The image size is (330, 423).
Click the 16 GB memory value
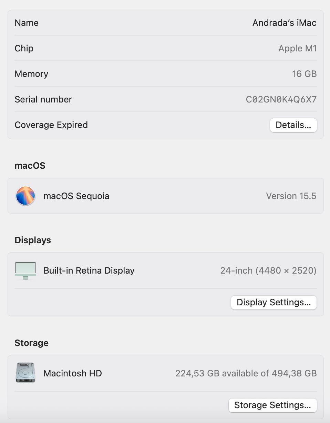coord(304,74)
